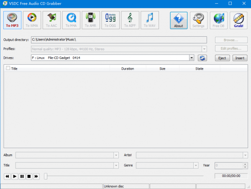The width and height of the screenshot is (251, 189).
Task: Click the playback position slider handle
Action: pos(46,176)
